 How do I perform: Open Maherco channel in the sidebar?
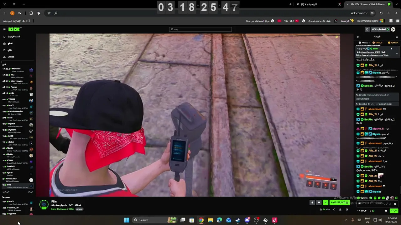pyautogui.click(x=18, y=70)
